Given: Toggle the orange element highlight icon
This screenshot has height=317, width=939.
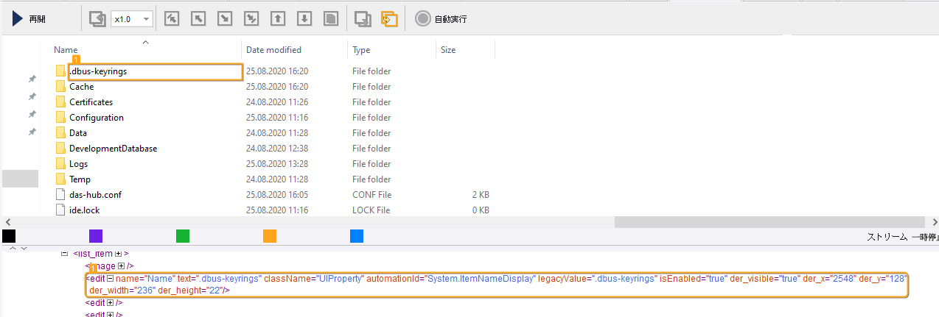Looking at the screenshot, I should point(389,19).
